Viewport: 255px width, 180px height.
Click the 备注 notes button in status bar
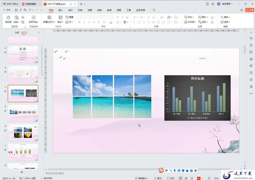(159, 178)
